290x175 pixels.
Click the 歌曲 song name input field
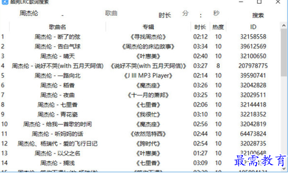[x=111, y=13]
